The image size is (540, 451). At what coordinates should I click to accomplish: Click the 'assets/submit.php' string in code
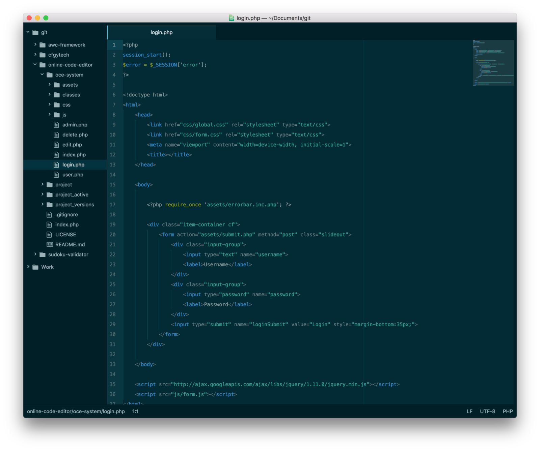point(226,235)
